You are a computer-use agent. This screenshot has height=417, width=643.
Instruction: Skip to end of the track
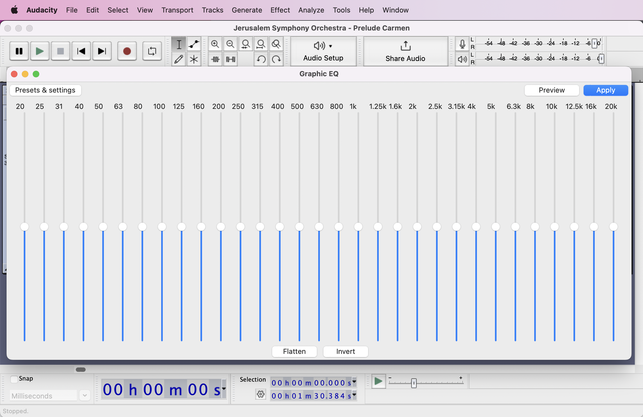click(x=102, y=51)
